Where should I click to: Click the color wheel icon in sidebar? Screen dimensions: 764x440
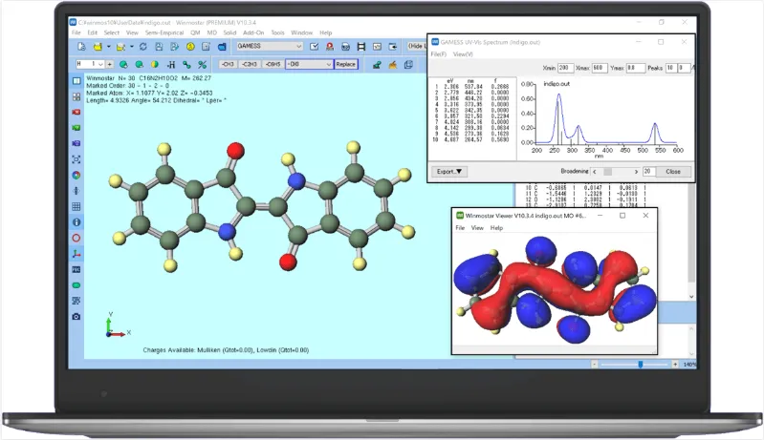(76, 175)
